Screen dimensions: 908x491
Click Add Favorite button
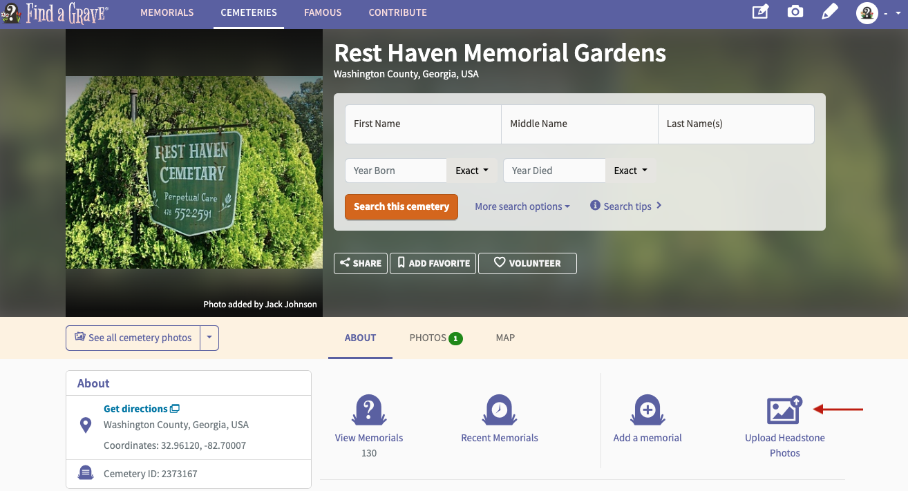[433, 263]
